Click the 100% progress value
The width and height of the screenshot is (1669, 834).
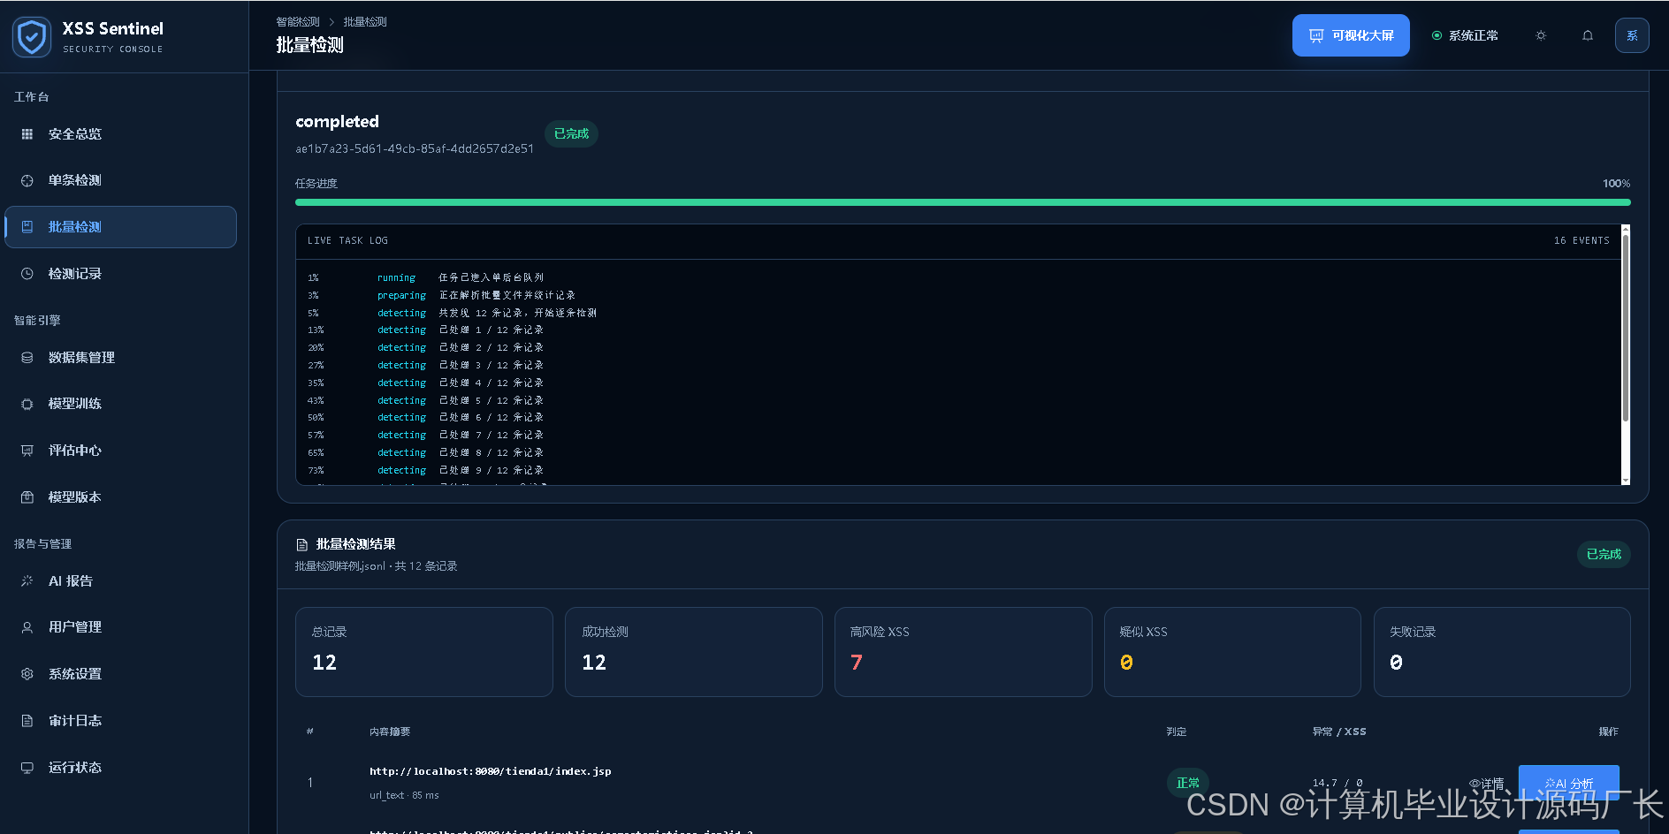[1617, 184]
